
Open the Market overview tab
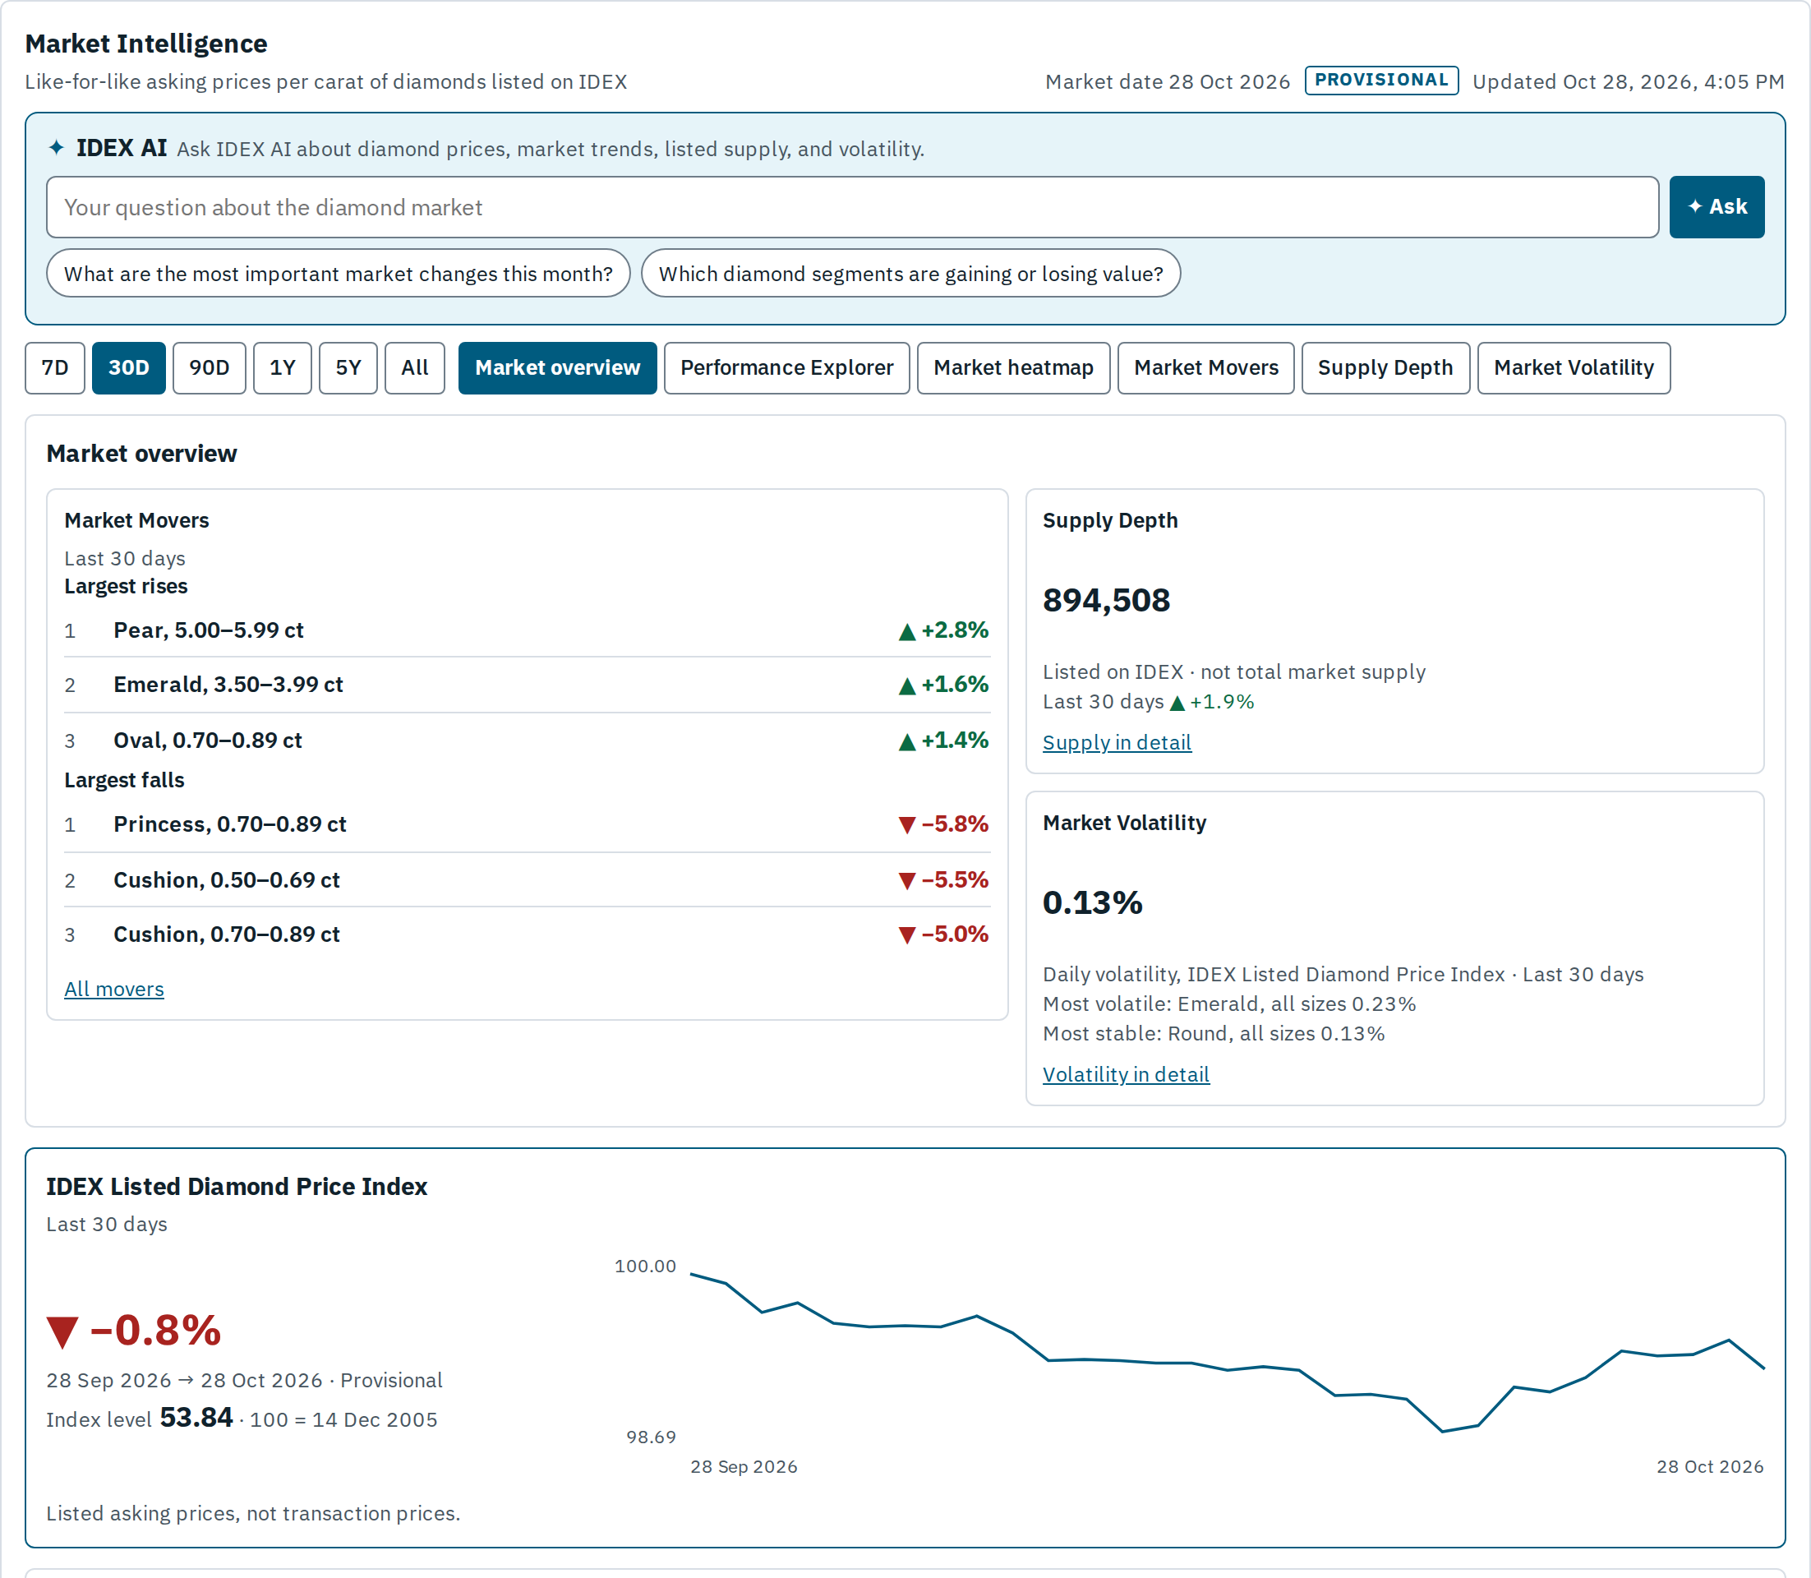coord(557,368)
